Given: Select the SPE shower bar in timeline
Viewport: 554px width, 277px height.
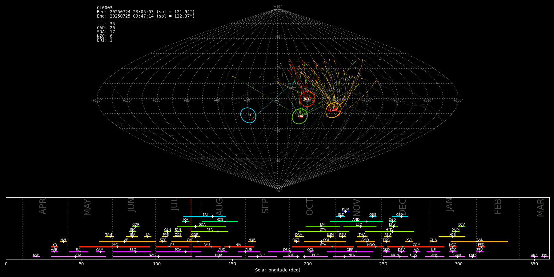Looking at the screenshot, I should (x=263, y=257).
